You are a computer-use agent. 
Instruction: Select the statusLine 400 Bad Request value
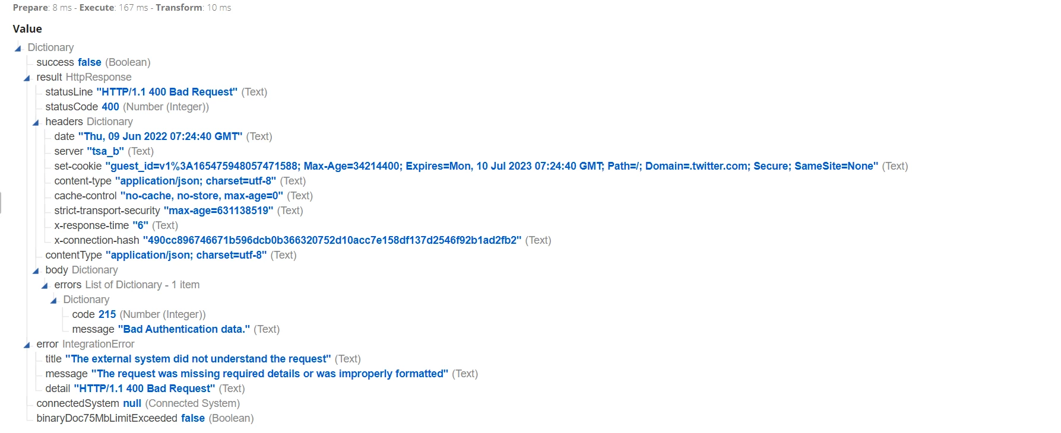[x=167, y=92]
